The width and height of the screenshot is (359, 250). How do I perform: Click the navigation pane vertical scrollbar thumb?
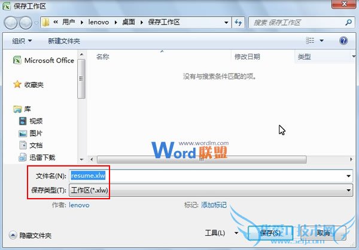pos(81,79)
